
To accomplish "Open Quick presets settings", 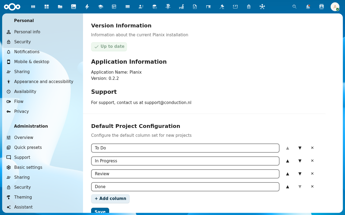I will (43, 148).
